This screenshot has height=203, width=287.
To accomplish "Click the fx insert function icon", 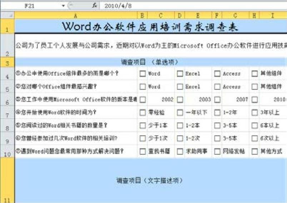I will [94, 6].
